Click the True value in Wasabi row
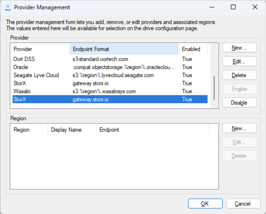266x214 pixels. click(187, 91)
